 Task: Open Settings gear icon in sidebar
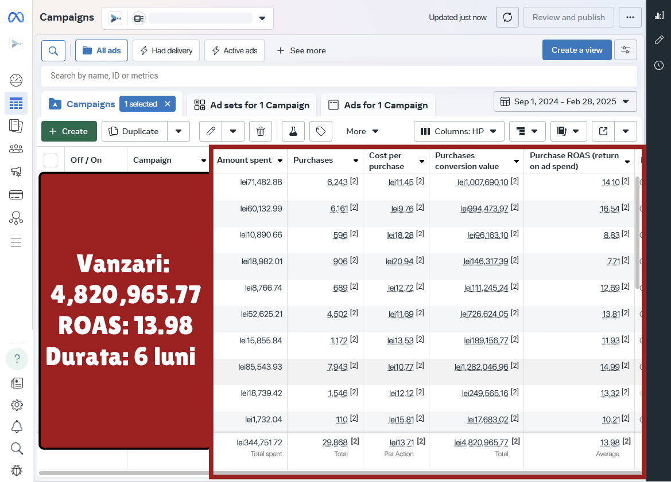(x=17, y=405)
